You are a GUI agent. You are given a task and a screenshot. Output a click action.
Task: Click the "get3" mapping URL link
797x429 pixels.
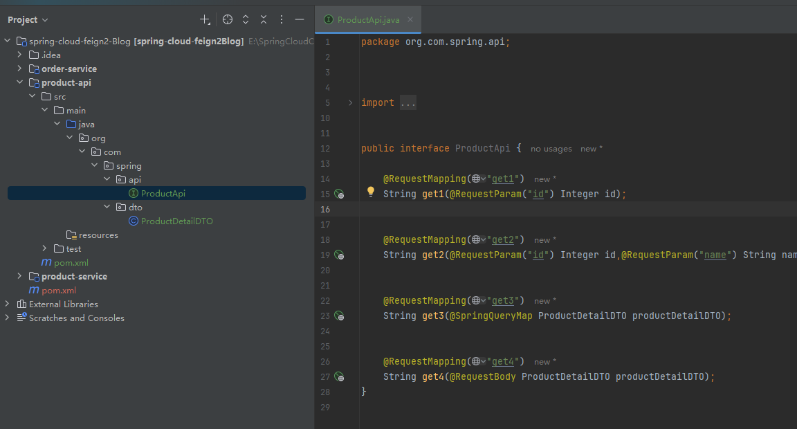coord(503,301)
